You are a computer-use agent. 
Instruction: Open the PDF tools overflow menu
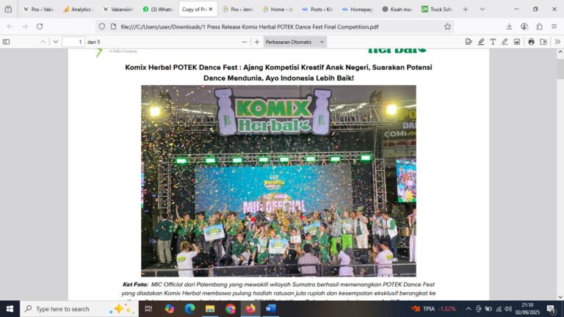[x=557, y=42]
